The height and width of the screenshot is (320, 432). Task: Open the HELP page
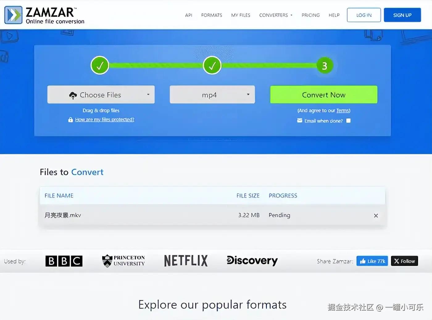click(334, 15)
